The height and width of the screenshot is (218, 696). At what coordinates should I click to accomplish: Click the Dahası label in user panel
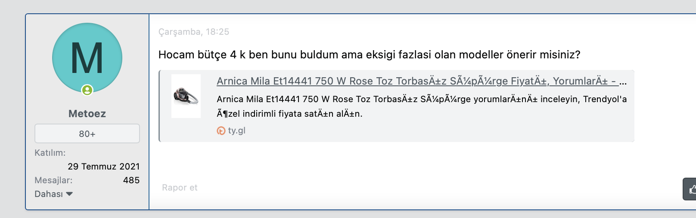coord(49,194)
